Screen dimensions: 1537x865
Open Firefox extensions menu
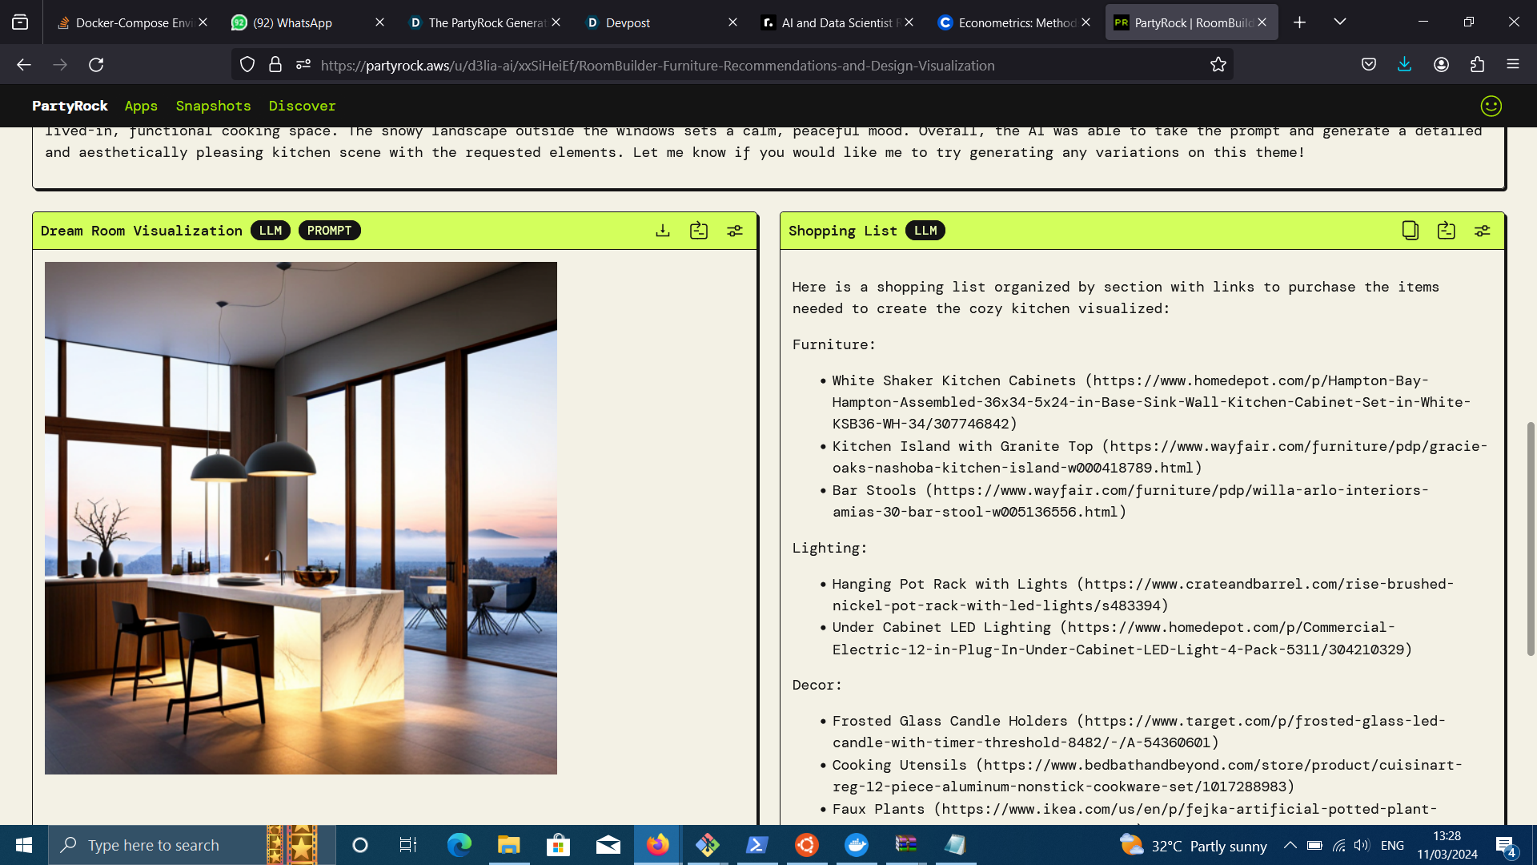1477,65
